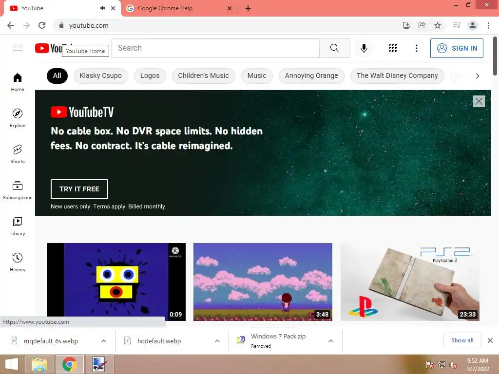Click the browser forward arrow
The image size is (499, 374).
point(26,25)
